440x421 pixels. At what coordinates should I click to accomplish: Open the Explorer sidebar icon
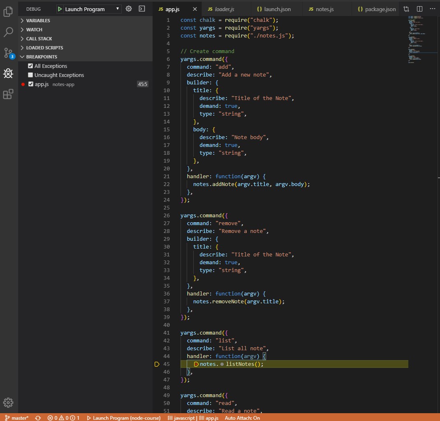pos(8,12)
